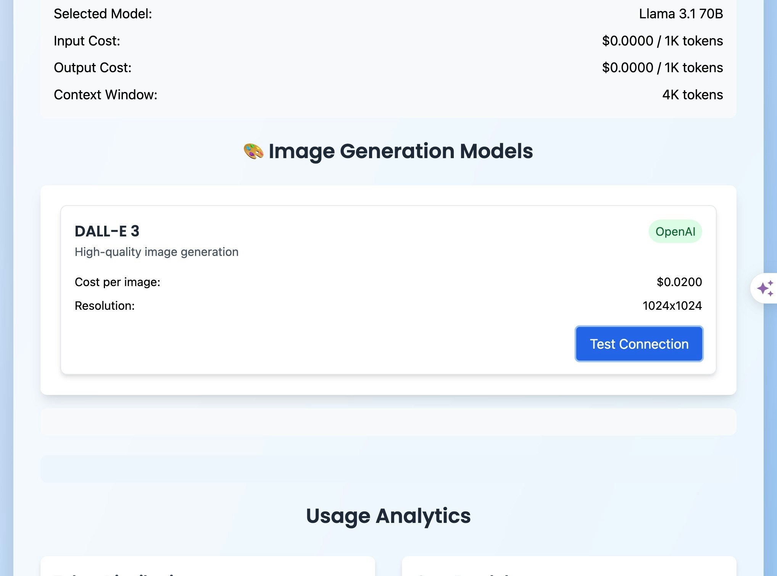This screenshot has width=777, height=576.
Task: Open the floating sparkle AI assistant icon
Action: coord(765,288)
